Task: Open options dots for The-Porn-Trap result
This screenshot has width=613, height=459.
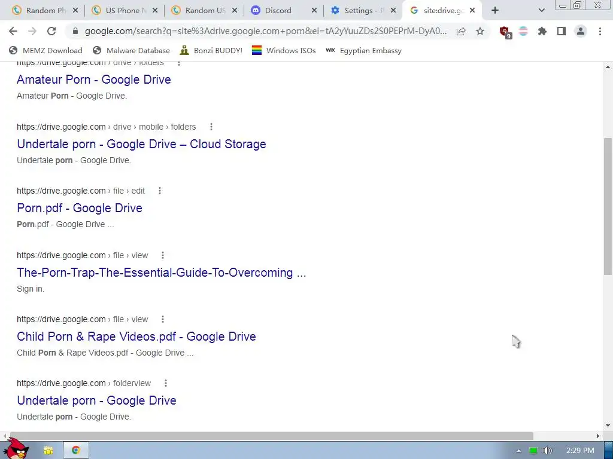Action: (163, 255)
